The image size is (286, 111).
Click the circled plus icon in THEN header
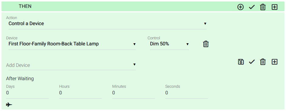click(x=240, y=7)
